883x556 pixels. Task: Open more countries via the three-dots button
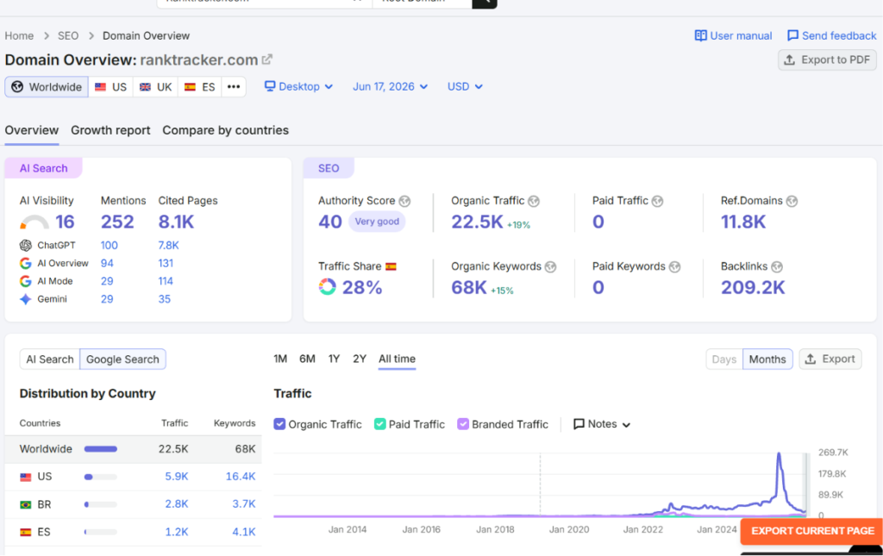pos(234,87)
